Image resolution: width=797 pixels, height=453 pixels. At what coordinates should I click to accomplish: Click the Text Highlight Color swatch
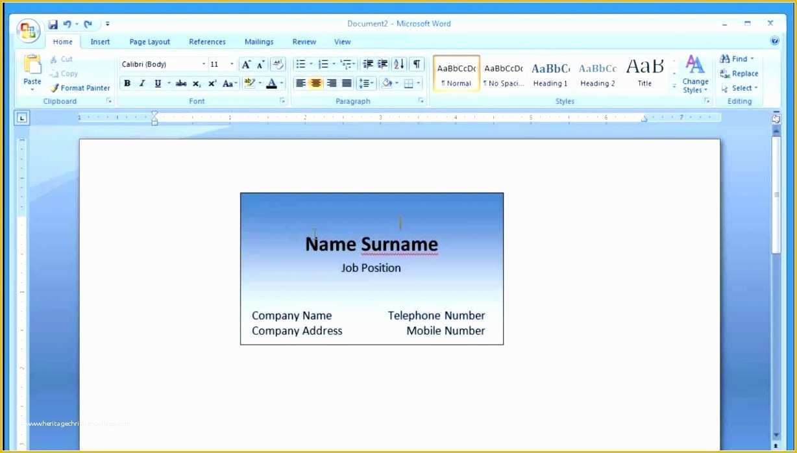[x=249, y=83]
